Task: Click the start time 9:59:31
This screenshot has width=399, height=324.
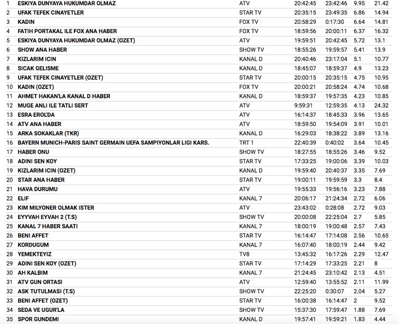Action: click(x=305, y=106)
